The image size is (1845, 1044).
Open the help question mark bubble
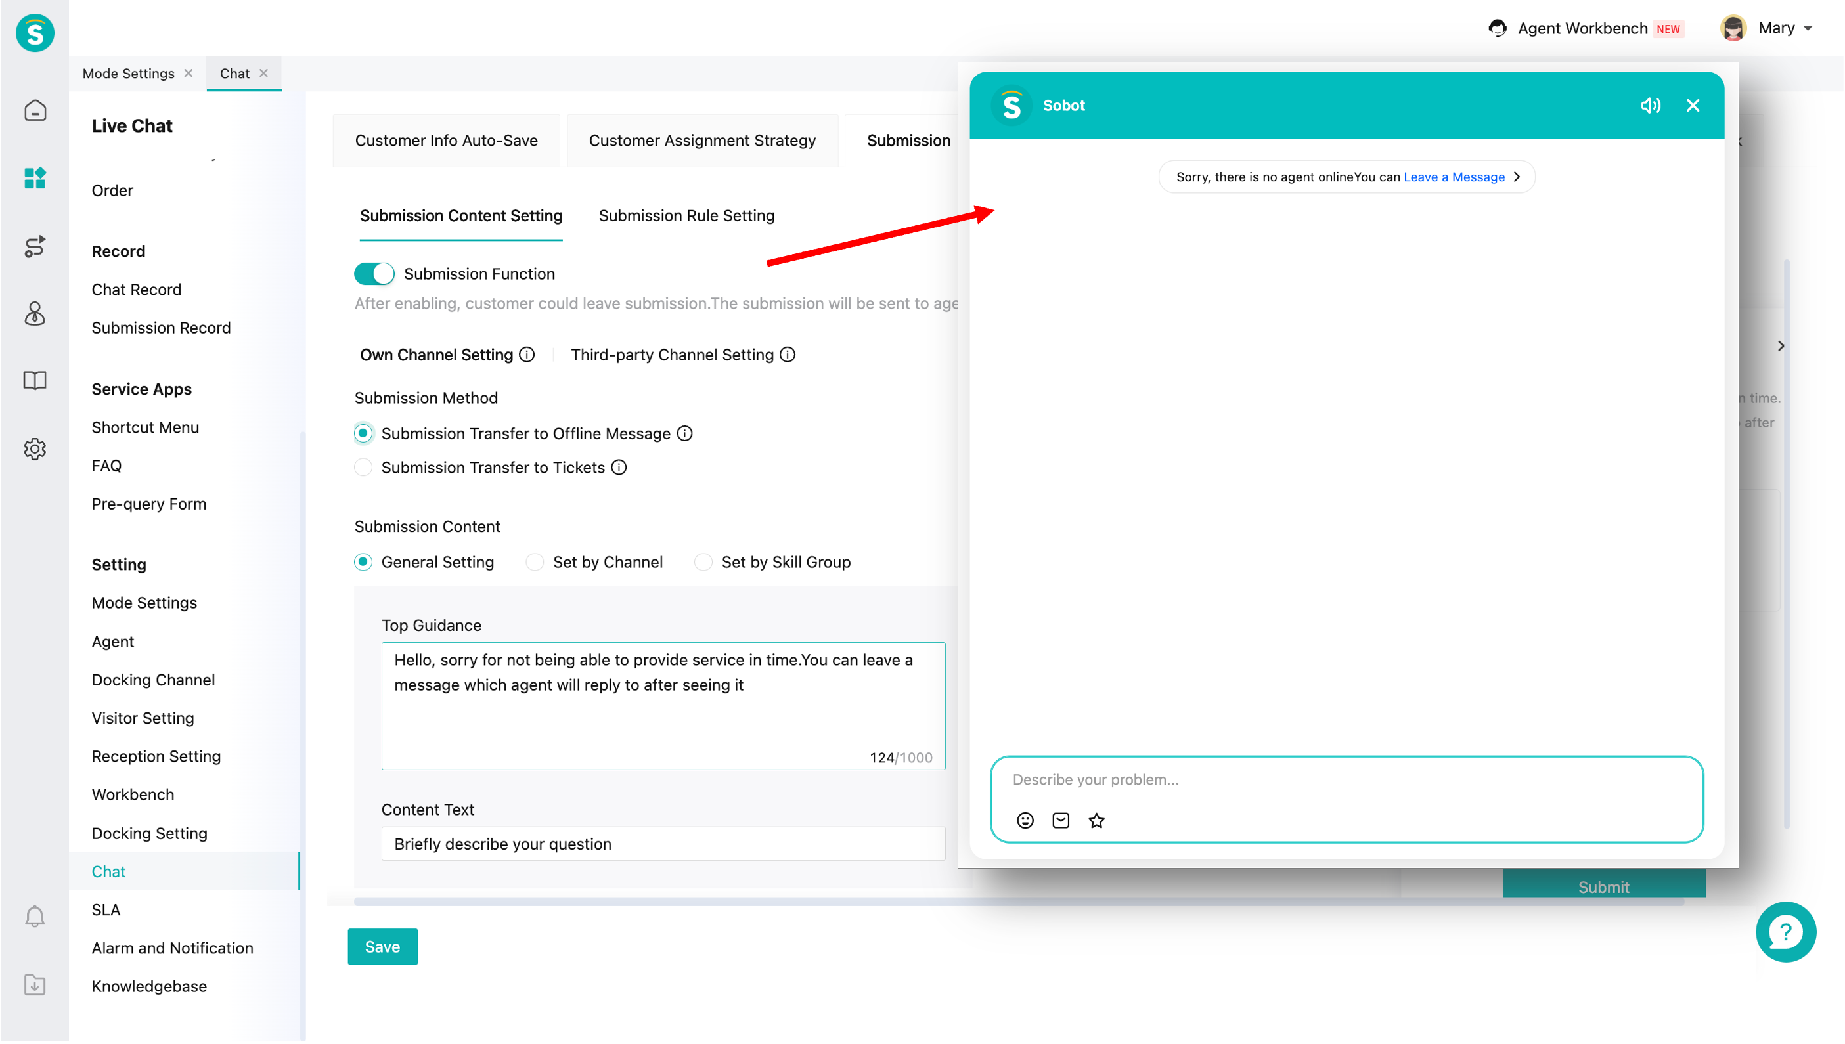(1785, 932)
